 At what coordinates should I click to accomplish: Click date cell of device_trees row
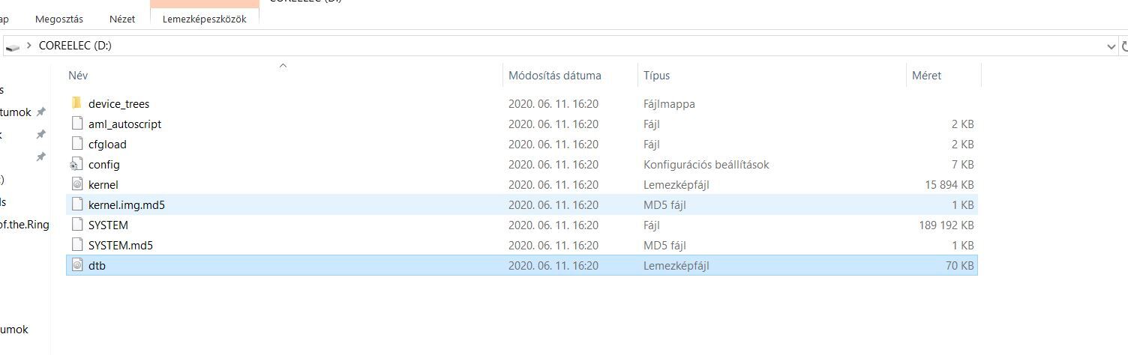553,104
